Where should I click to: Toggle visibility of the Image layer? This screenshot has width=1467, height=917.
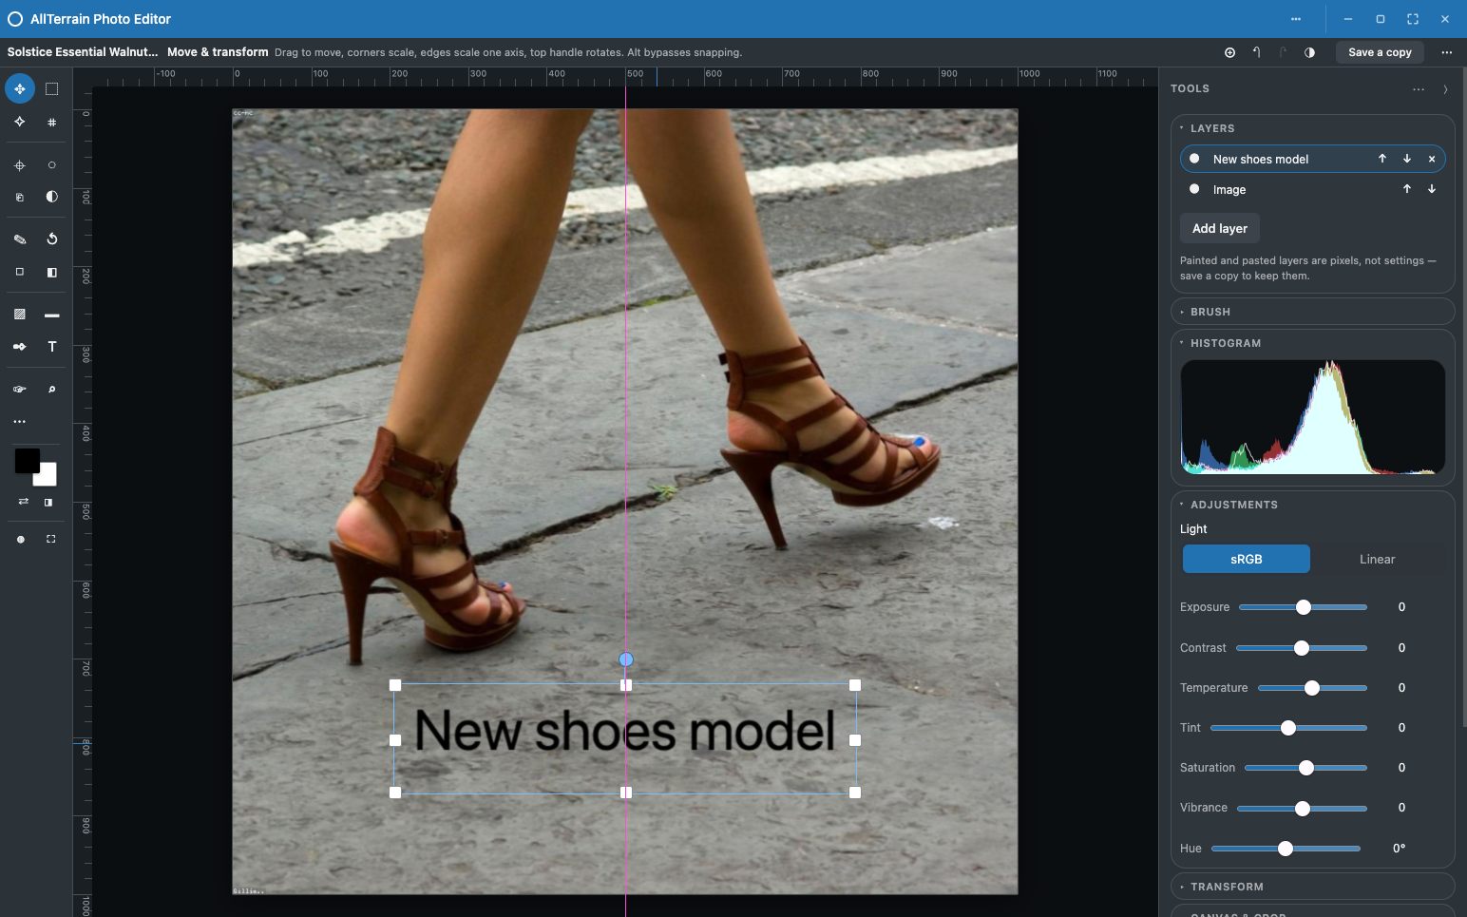(1194, 189)
